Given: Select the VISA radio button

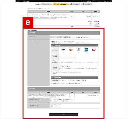Looking at the screenshot, I should tap(63, 53).
